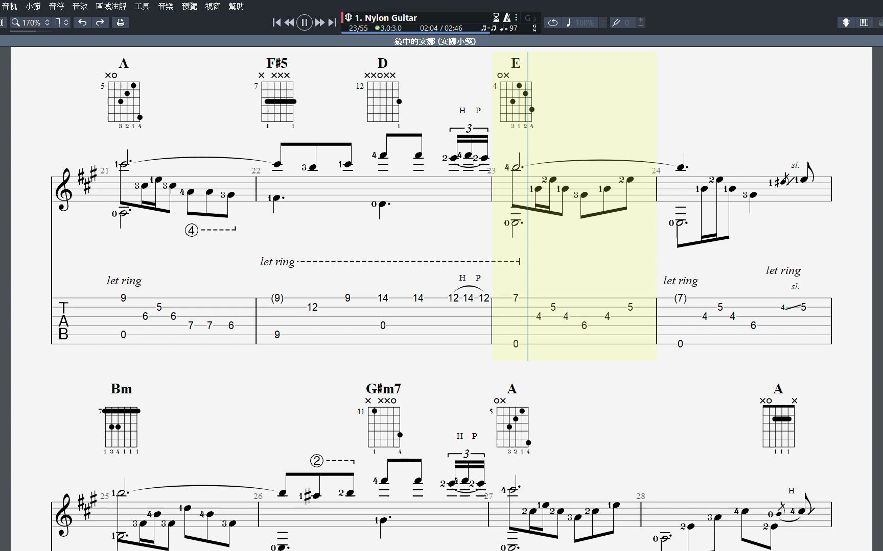
Task: Open the page layout view dropdown
Action: (x=62, y=22)
